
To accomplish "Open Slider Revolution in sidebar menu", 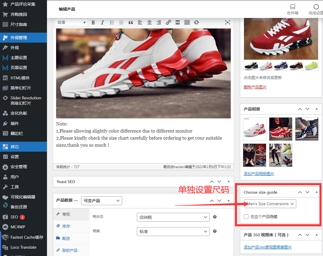I will [26, 101].
